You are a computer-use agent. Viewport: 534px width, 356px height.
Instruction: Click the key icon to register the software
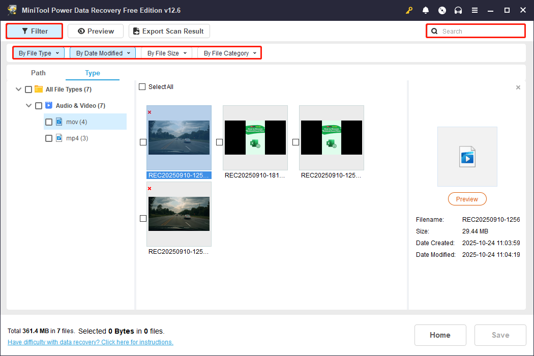coord(409,10)
